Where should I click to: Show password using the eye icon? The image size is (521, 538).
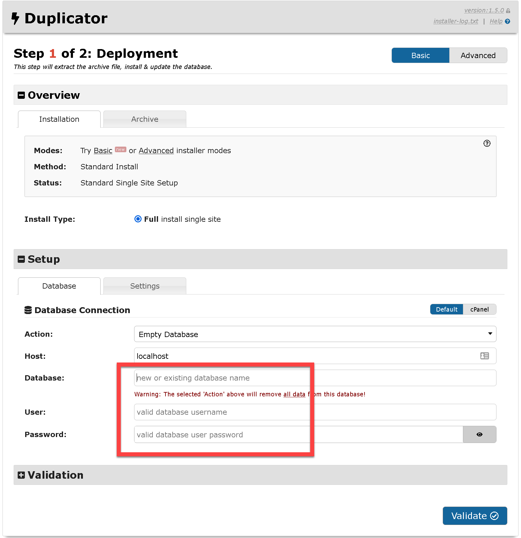(479, 434)
